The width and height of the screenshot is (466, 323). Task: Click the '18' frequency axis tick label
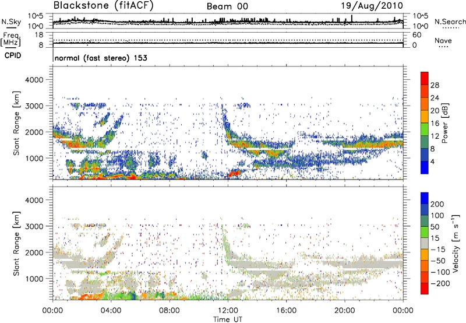(x=39, y=35)
